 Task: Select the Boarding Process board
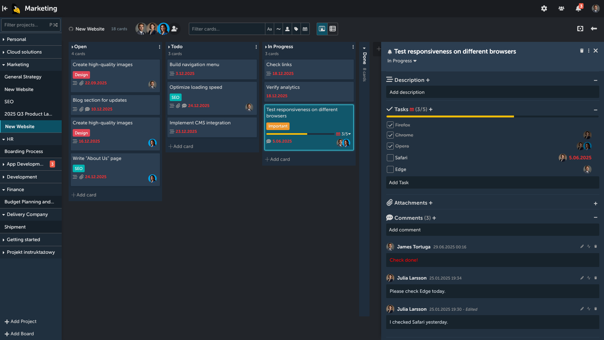point(23,151)
